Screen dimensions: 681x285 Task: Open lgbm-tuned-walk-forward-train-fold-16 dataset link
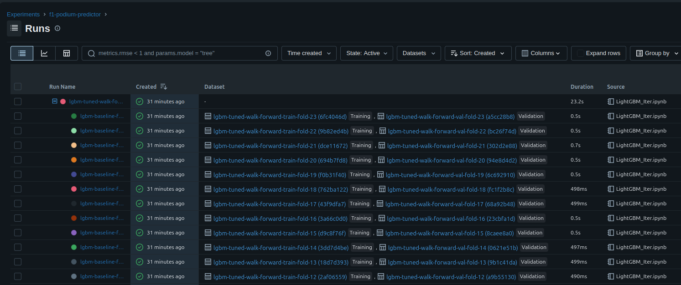click(x=281, y=218)
